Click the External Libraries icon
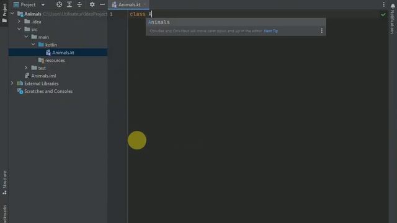Screen dimensions: 397x223 point(20,83)
